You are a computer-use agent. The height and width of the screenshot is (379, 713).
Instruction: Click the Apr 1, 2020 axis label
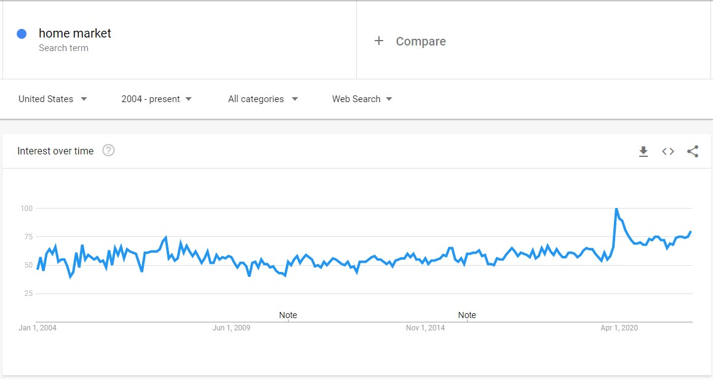[x=619, y=327]
